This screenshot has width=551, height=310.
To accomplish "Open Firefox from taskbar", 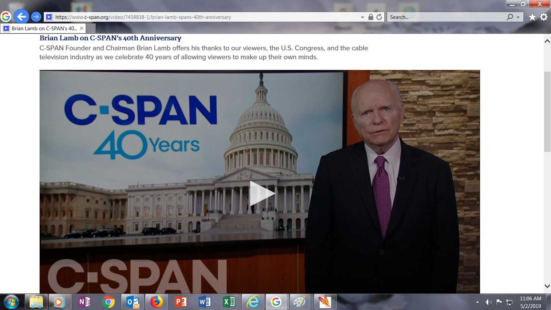I will [156, 302].
